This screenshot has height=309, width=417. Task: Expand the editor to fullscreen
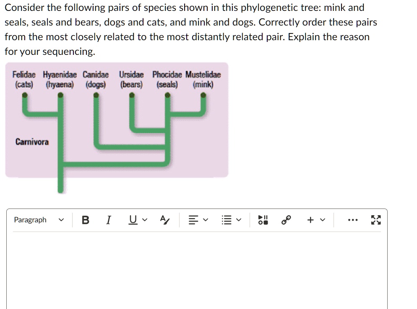(375, 220)
